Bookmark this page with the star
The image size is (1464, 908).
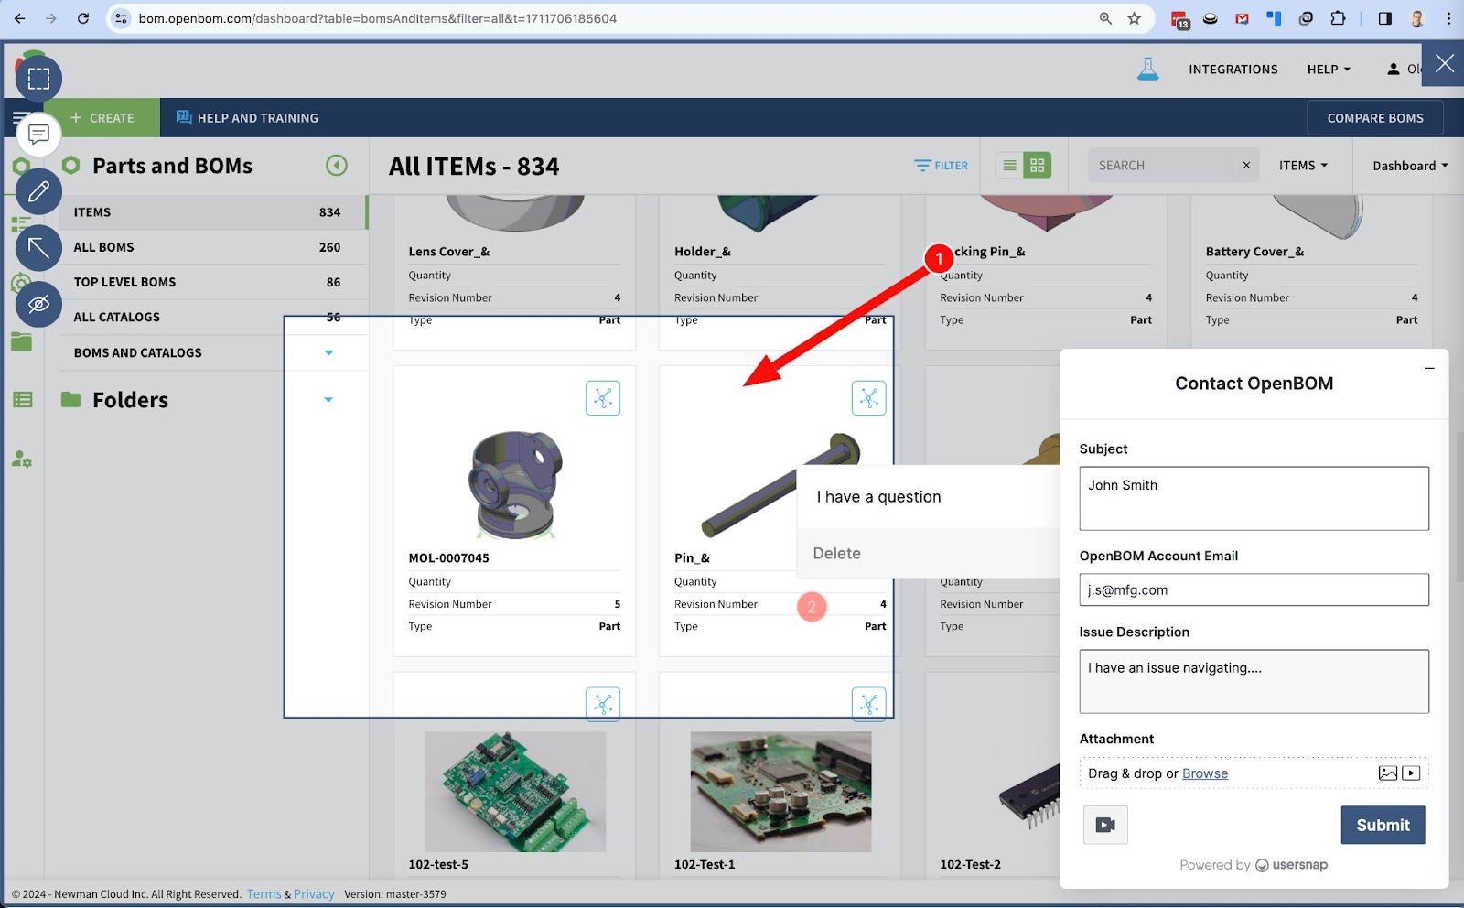coord(1135,18)
